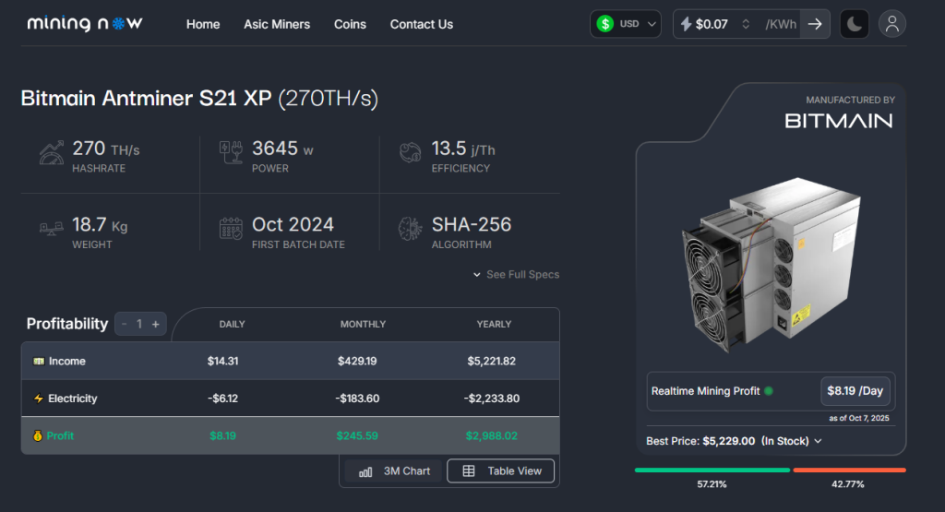Expand See Full Specs

(x=516, y=274)
